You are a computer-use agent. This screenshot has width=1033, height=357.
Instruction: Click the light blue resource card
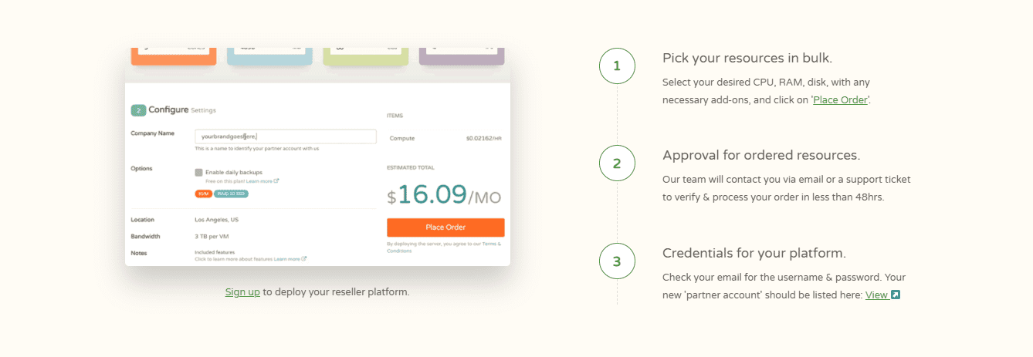click(x=269, y=56)
